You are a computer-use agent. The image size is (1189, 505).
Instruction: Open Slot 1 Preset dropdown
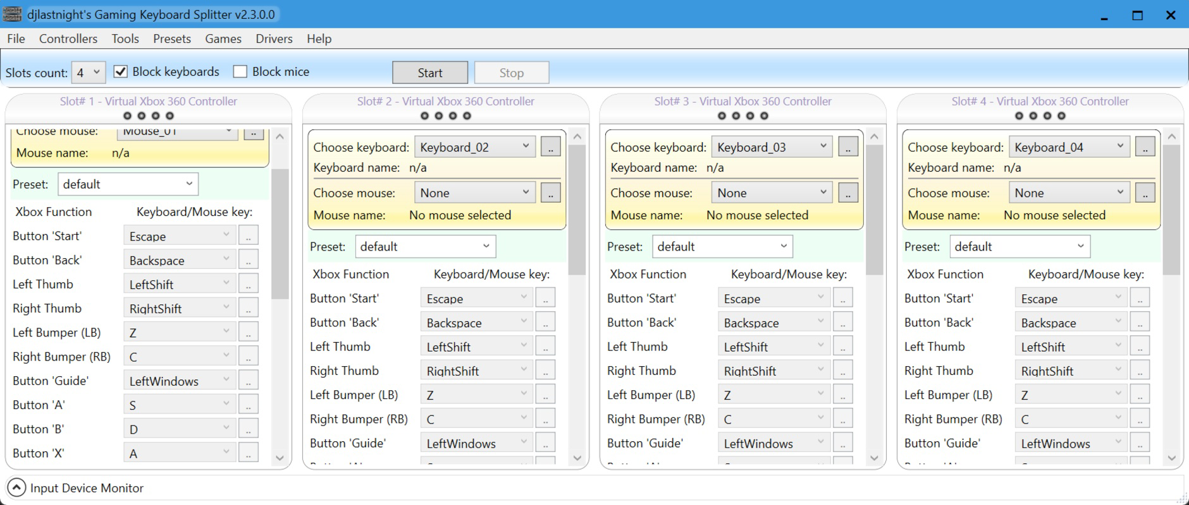[128, 184]
